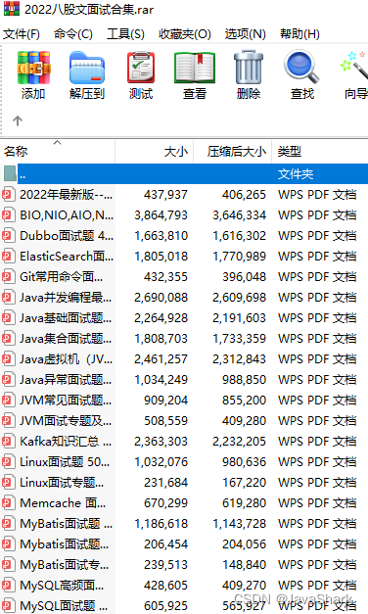Click PDF icon of Java虚拟机 file
This screenshot has width=368, height=614.
point(9,359)
